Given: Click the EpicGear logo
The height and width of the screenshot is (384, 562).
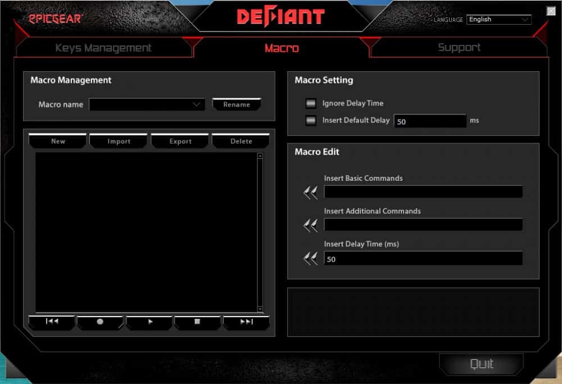Looking at the screenshot, I should tap(56, 19).
